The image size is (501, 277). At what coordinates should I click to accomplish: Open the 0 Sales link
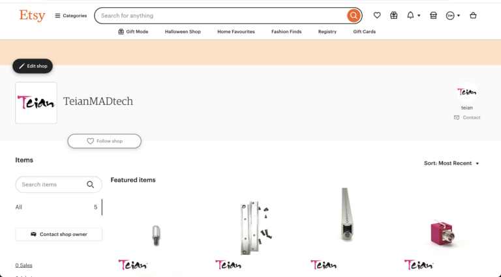tap(23, 265)
